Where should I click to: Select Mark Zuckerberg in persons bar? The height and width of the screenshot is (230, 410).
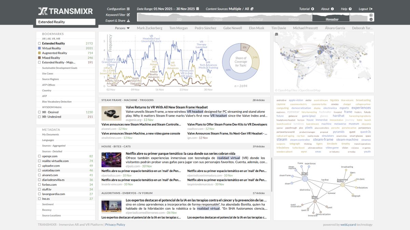click(x=150, y=28)
